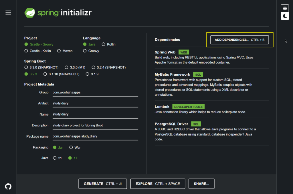This screenshot has height=194, width=293.
Task: Click Add Dependencies button
Action: (239, 40)
